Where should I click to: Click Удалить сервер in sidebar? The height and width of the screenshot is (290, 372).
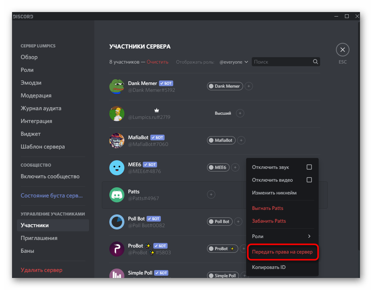(41, 270)
